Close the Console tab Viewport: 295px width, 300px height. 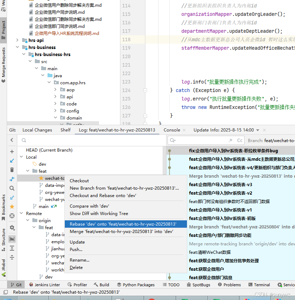(184, 130)
